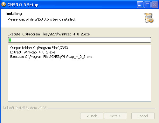Click 'Please wait while GNS3 0.5 is being installed' text

coord(42,19)
